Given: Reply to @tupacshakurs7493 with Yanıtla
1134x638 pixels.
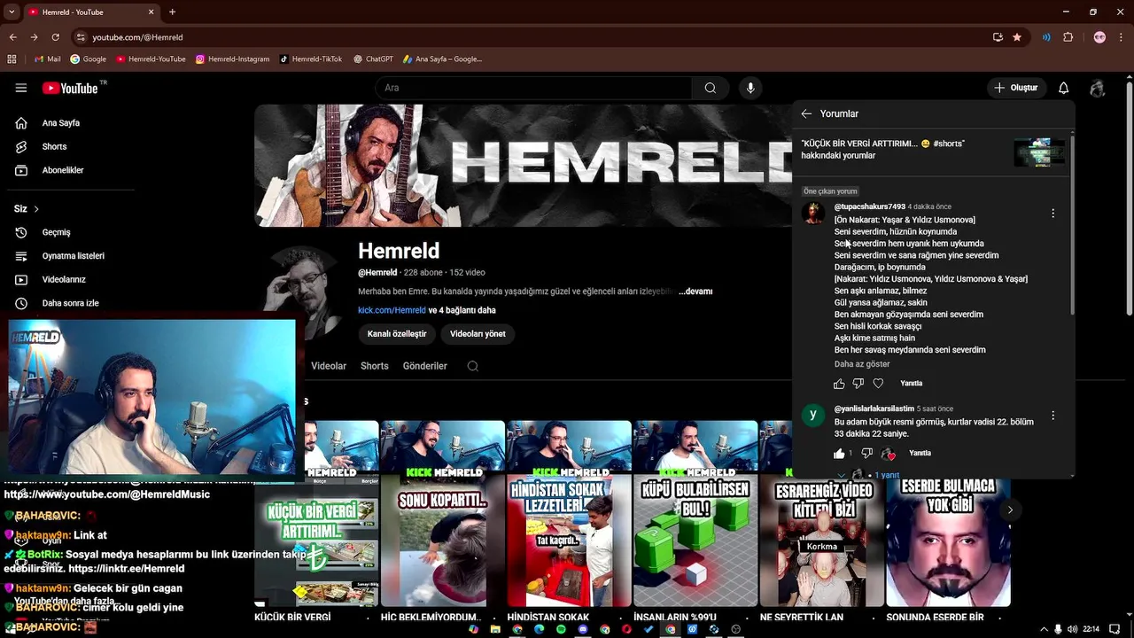Looking at the screenshot, I should pyautogui.click(x=912, y=384).
